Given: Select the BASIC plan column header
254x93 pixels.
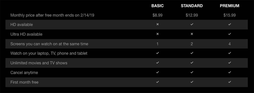Looking at the screenshot, I should point(157,6).
